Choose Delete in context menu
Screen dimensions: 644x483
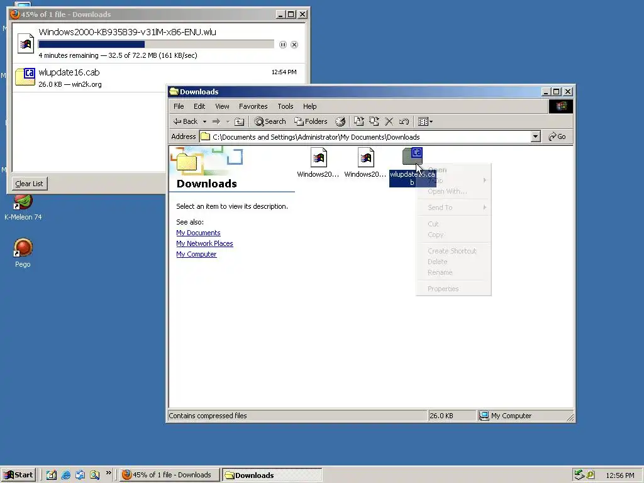click(x=453, y=262)
